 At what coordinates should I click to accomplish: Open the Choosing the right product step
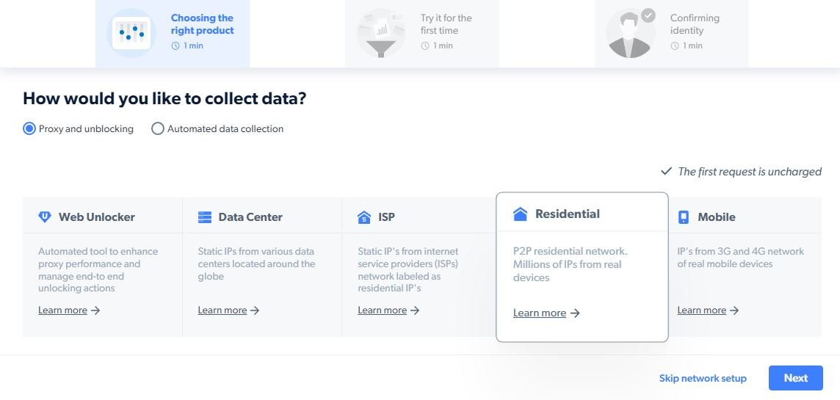pos(202,24)
